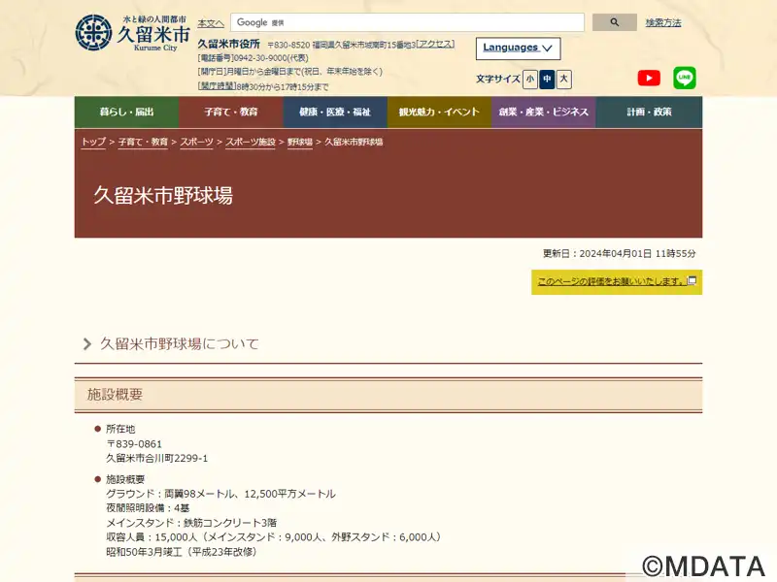Set text size to medium (中)

tap(547, 80)
